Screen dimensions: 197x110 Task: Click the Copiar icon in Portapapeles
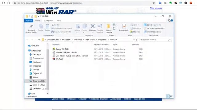[x=41, y=26]
